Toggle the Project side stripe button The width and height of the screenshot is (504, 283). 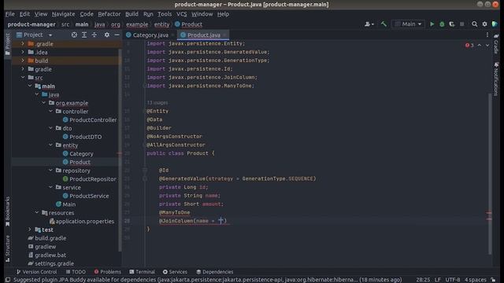pyautogui.click(x=7, y=44)
